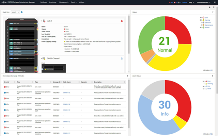Image resolution: width=218 pixels, height=136 pixels.
Task: Open the CX400-1-1 node link
Action: pyautogui.click(x=66, y=133)
